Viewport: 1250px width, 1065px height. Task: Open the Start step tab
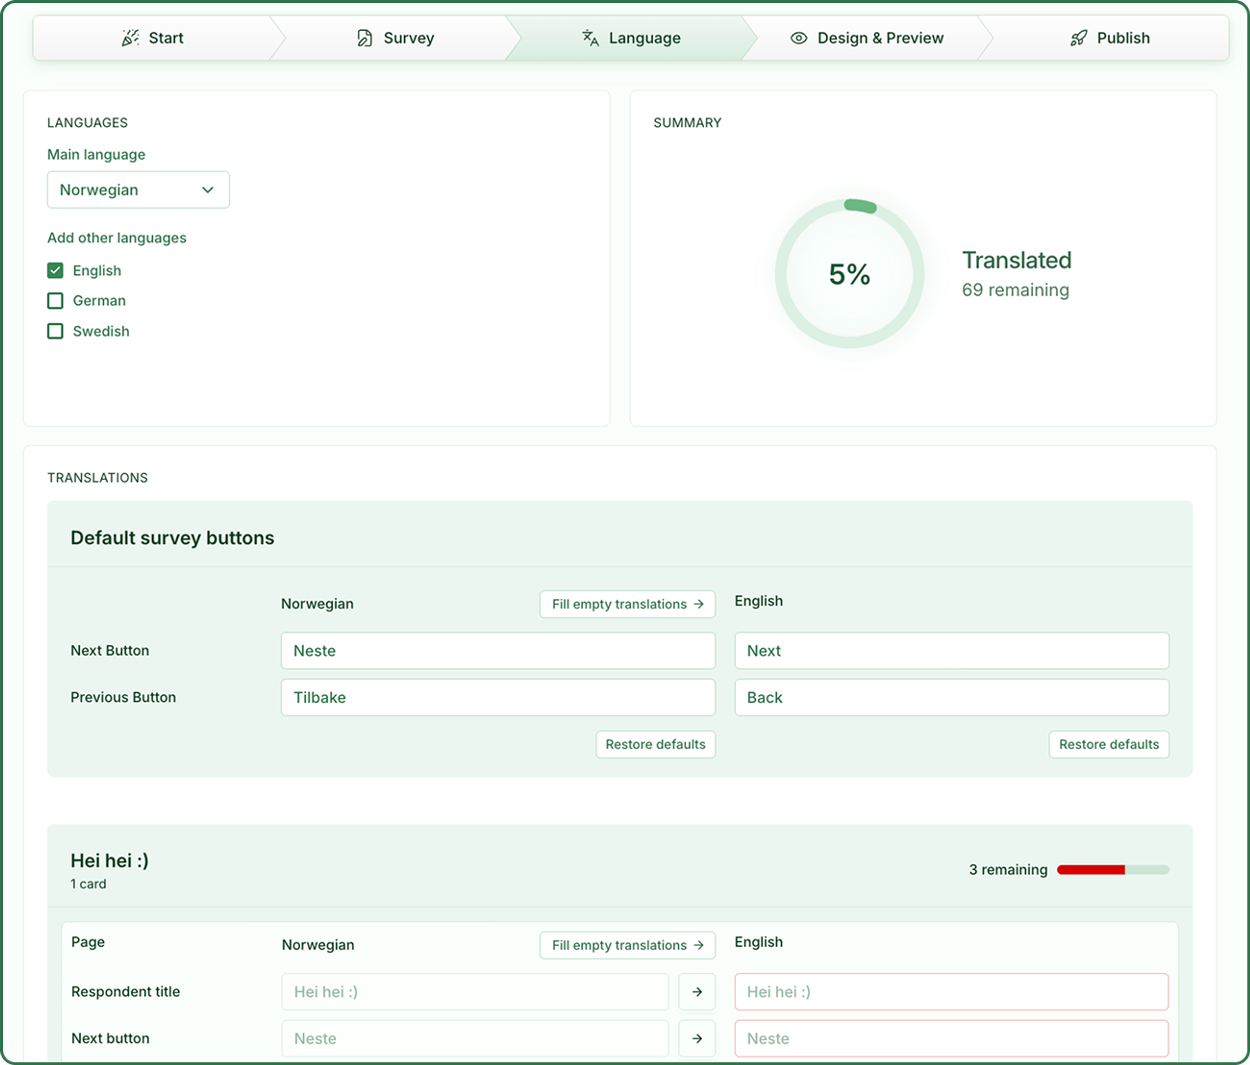pos(153,38)
